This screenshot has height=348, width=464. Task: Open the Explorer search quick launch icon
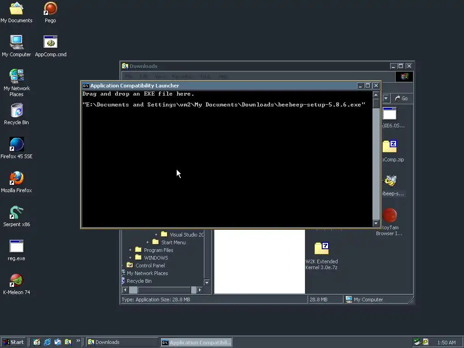pos(68,342)
